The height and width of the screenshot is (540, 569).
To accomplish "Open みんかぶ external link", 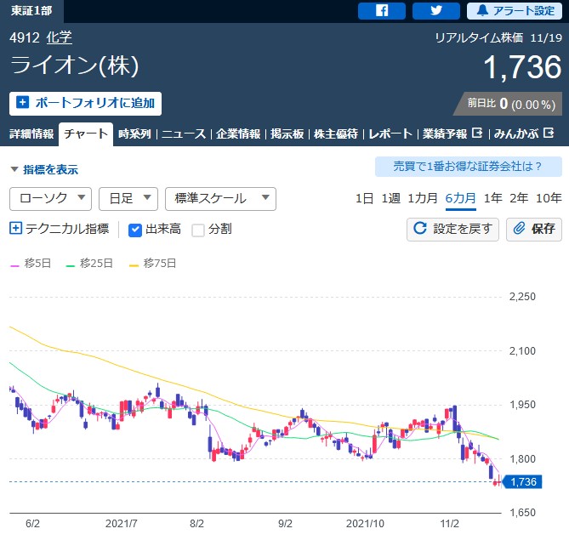I will [516, 134].
